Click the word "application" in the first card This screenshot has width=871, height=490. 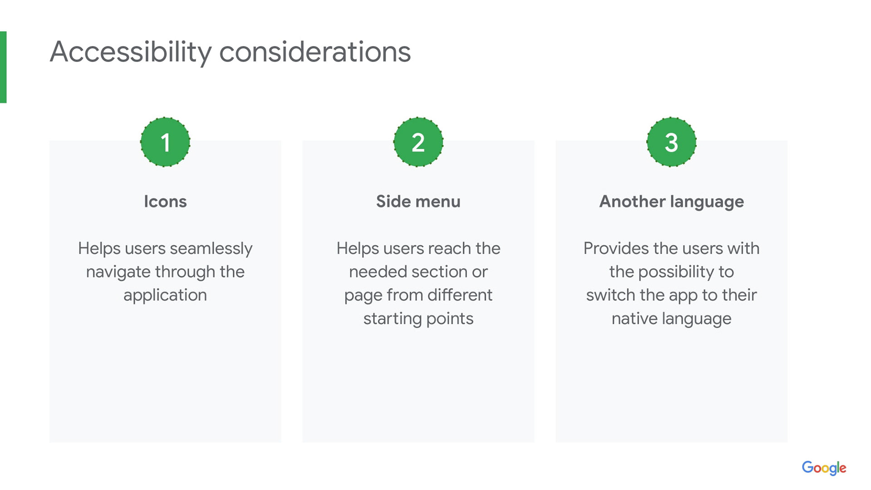pos(165,295)
